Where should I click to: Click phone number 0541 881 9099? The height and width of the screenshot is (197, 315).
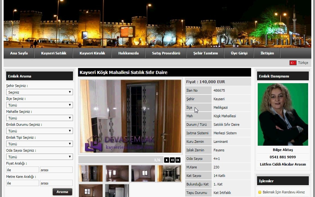coord(283,157)
